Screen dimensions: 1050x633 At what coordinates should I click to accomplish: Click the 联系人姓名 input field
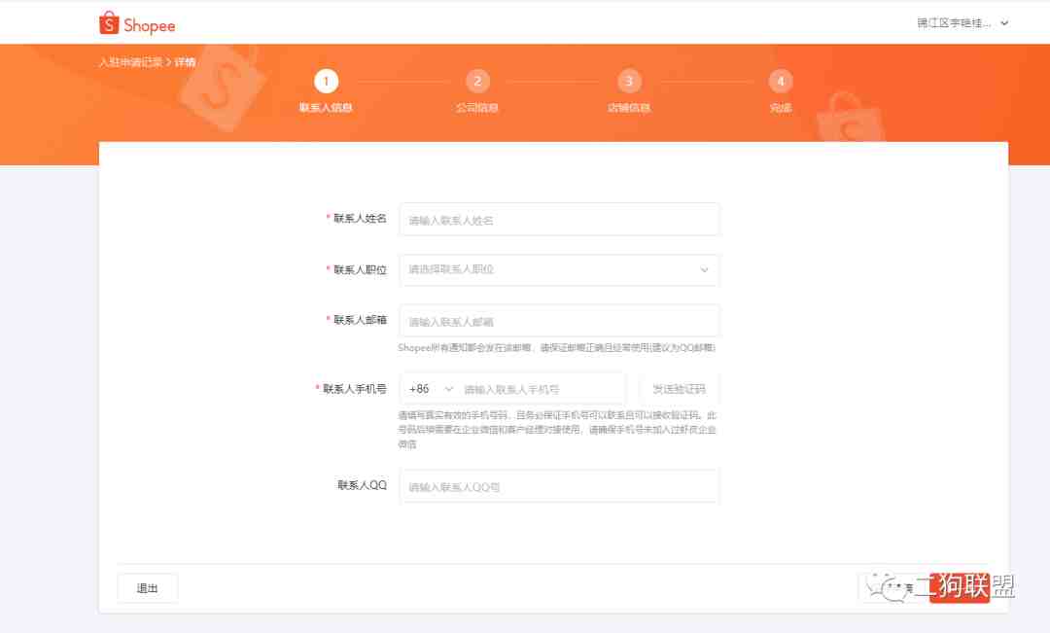click(559, 220)
